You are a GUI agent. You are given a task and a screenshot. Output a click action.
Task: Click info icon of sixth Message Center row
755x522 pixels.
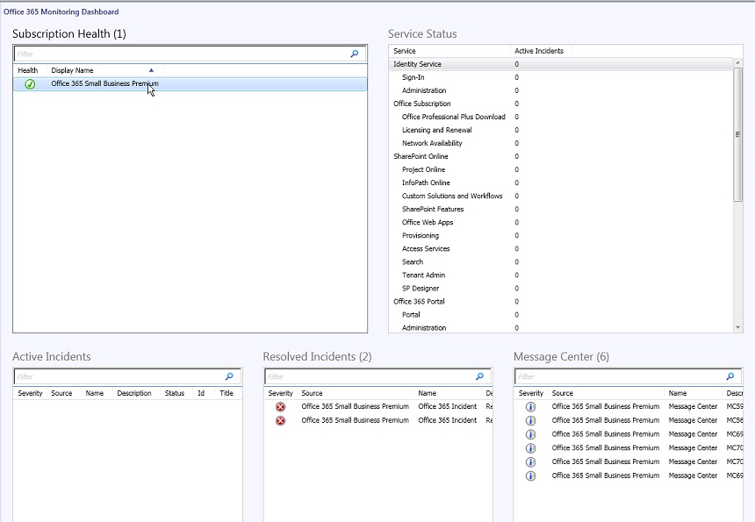[530, 476]
